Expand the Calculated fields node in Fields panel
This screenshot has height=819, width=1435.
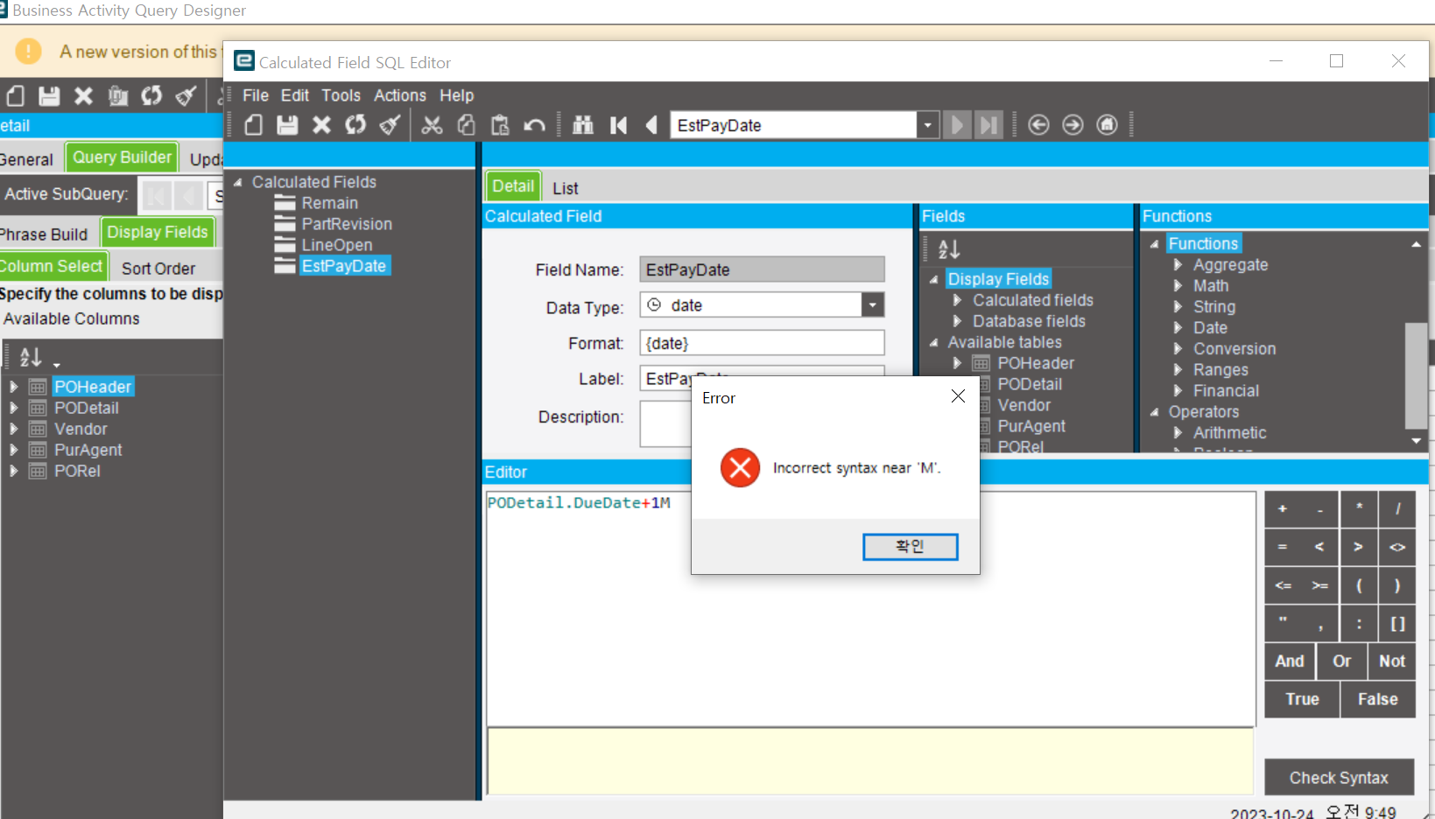tap(957, 300)
